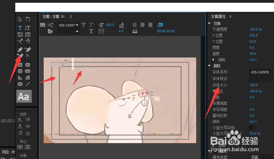Open Roll/Crawl options
Viewport: 274px width, 159px height.
pyautogui.click(x=50, y=25)
